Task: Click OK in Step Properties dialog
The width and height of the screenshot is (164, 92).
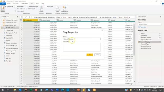Action: pos(90,55)
